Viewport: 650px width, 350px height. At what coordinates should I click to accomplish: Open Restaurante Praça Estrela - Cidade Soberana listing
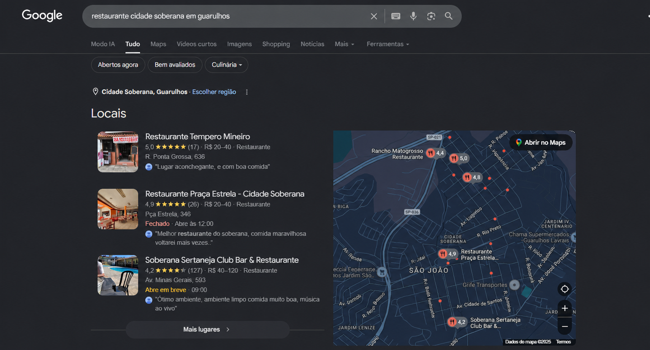[x=225, y=194]
